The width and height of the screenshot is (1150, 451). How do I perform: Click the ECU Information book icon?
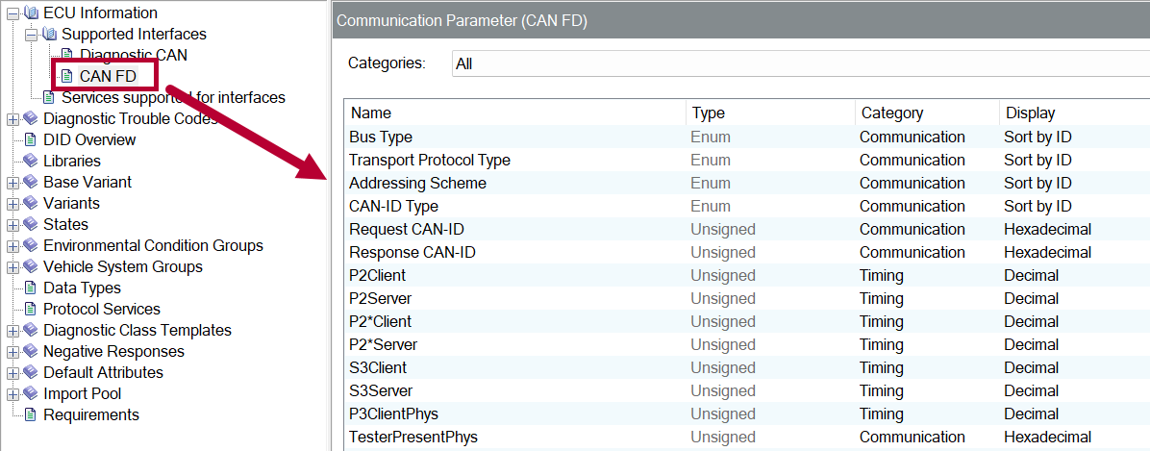[30, 13]
